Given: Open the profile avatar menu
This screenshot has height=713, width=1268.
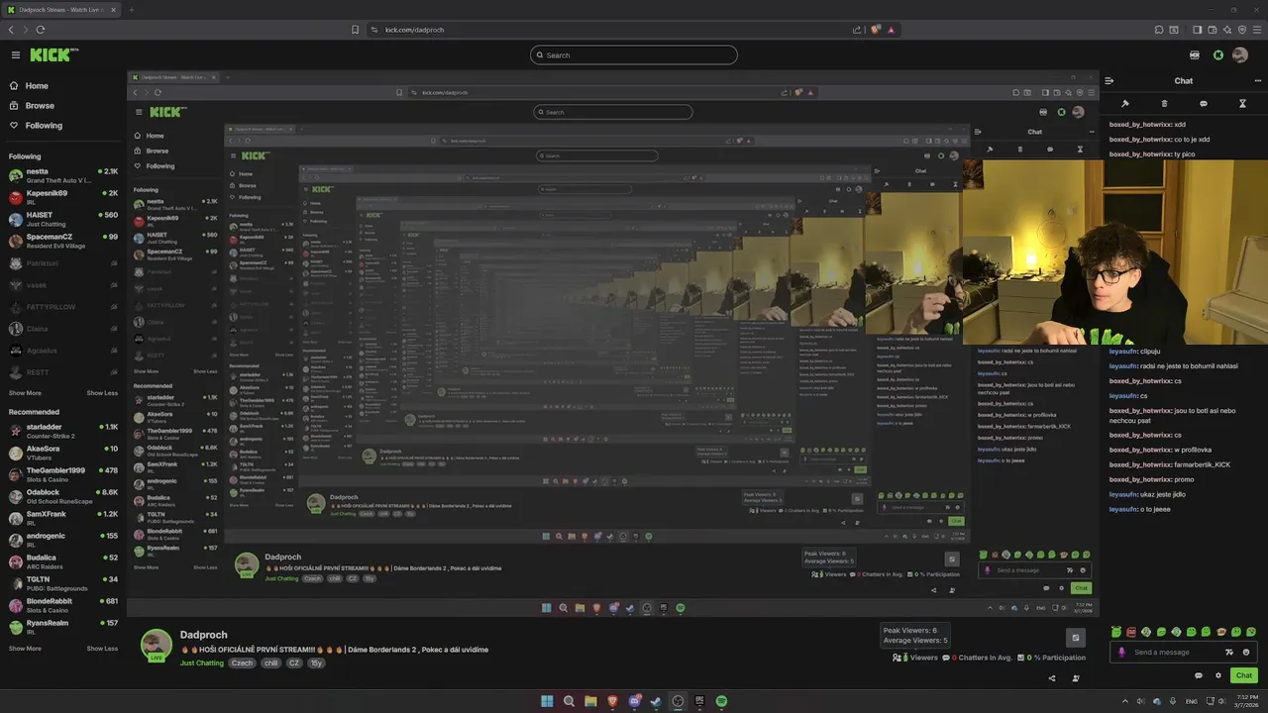Looking at the screenshot, I should point(1240,55).
